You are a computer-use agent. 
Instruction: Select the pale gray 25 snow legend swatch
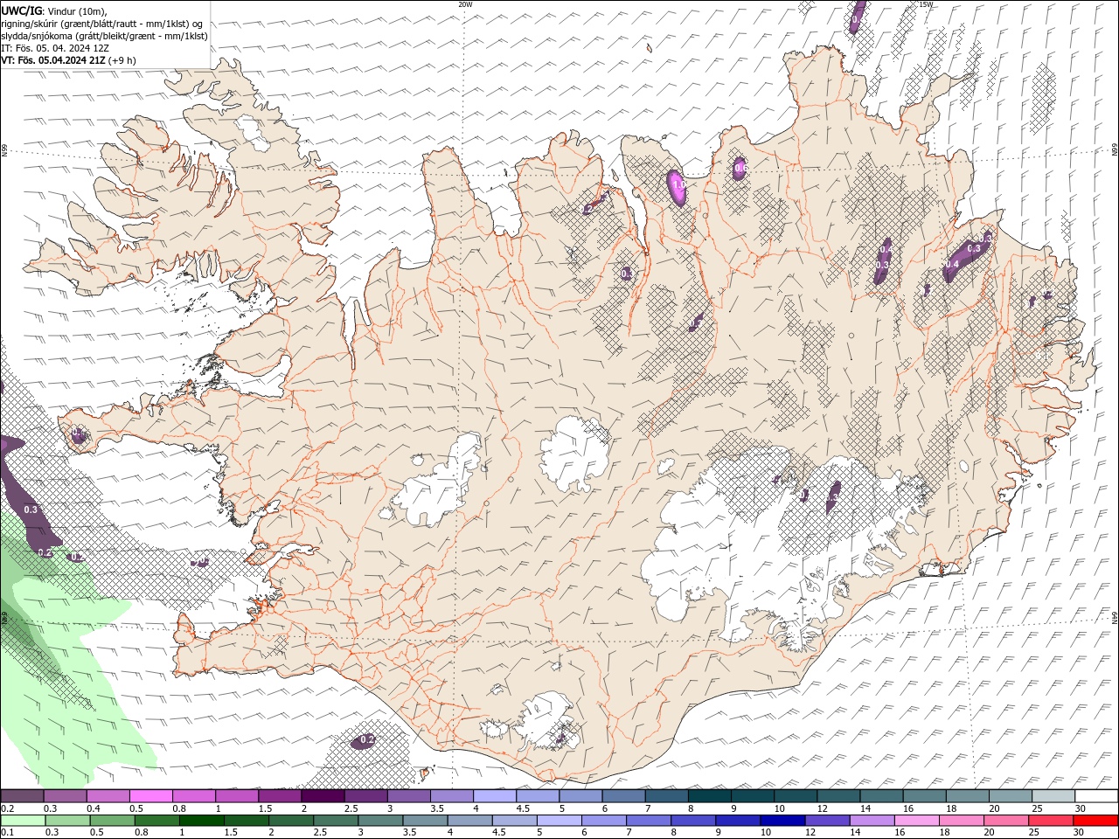click(1053, 796)
